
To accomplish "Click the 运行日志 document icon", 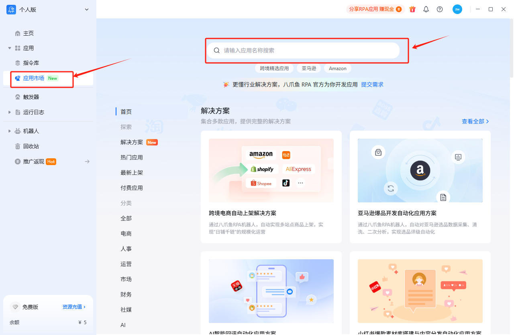I will click(18, 112).
